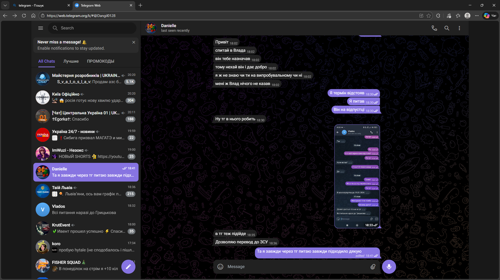This screenshot has height=280, width=500.
Task: Open the Майстерня розробників chat
Action: (86, 78)
